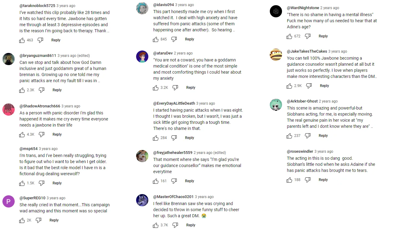Open @freyjathehealer5559's channel via username

tap(173, 153)
